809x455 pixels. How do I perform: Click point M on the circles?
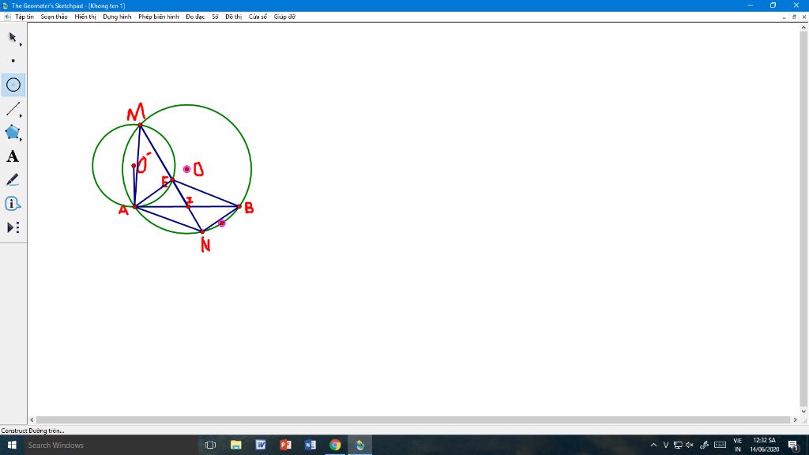140,125
